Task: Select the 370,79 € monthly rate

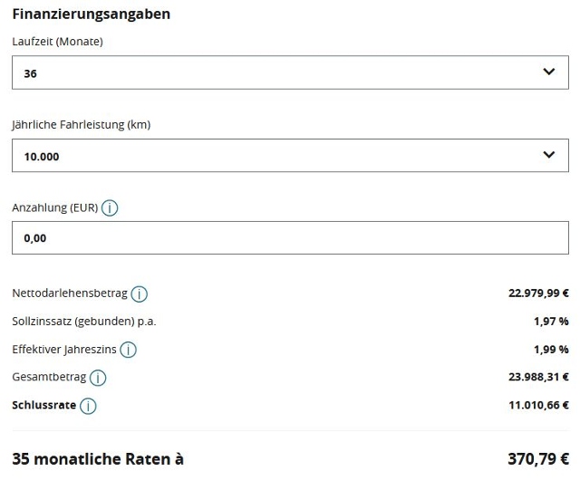Action: [x=538, y=459]
